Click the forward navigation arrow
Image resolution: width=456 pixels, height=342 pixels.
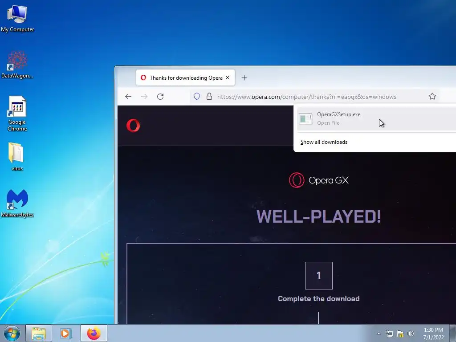[144, 97]
